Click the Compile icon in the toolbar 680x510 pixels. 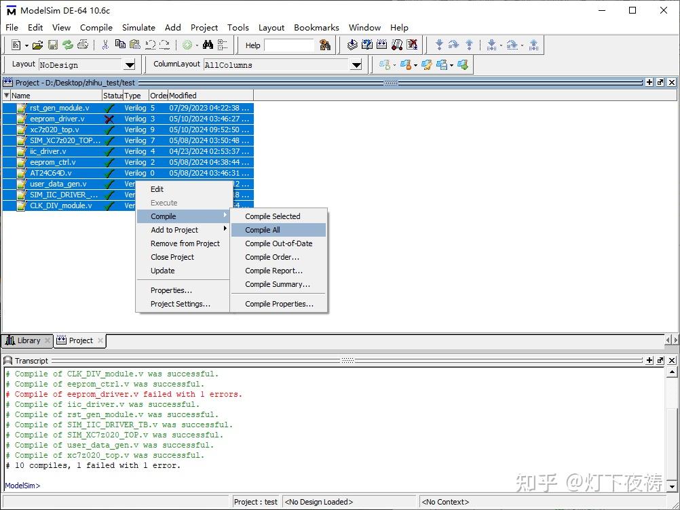[x=352, y=45]
